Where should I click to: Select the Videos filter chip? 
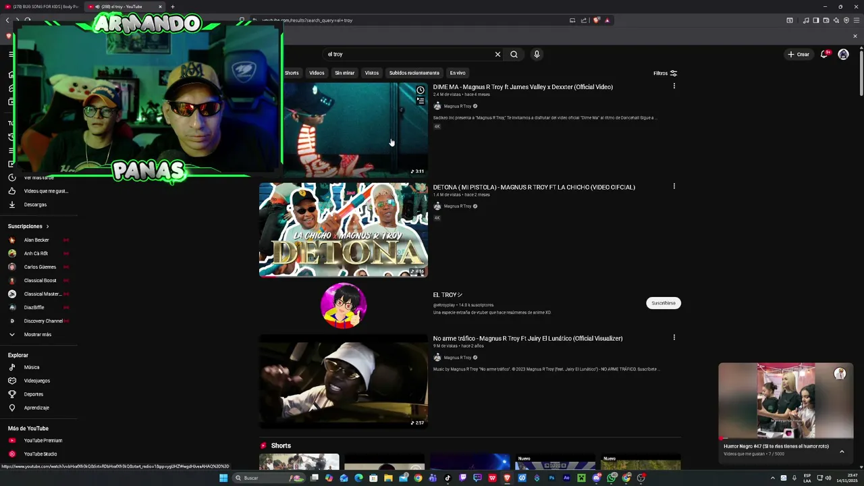coord(317,73)
